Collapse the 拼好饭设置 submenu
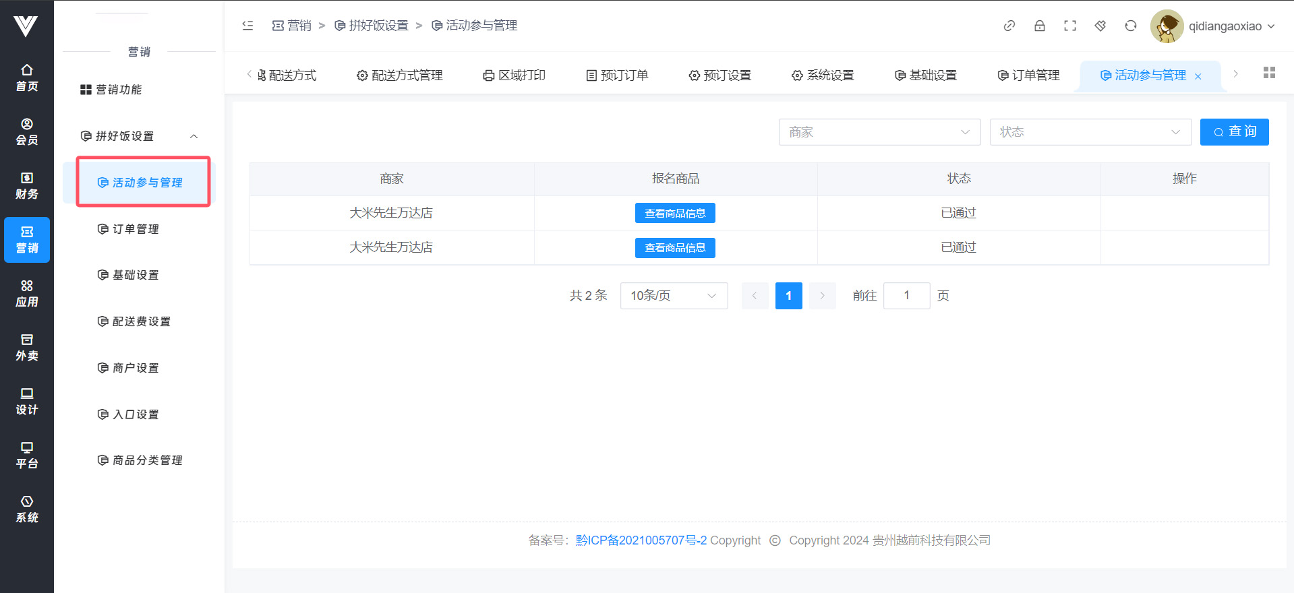Viewport: 1294px width, 593px height. 194,136
